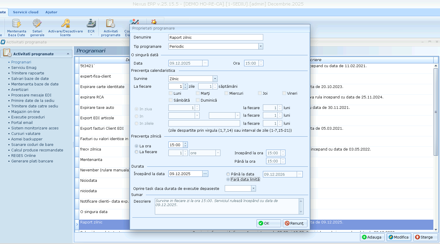
Task: Cancel the dialog with Renunț
Action: 295,223
